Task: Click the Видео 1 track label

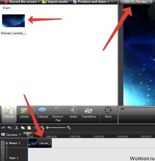Action: [15, 143]
